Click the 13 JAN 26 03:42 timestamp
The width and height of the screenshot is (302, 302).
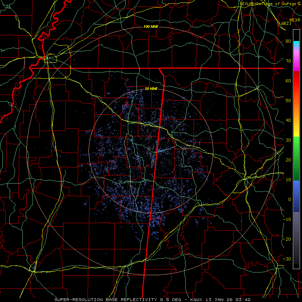tap(228, 300)
